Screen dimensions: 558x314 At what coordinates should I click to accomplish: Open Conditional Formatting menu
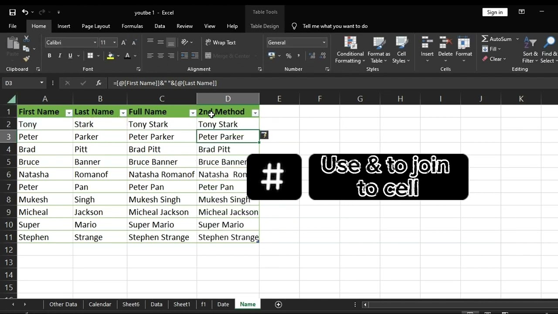350,50
